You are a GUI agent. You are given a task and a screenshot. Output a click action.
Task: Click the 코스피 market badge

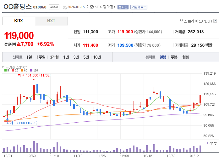[x=54, y=7]
